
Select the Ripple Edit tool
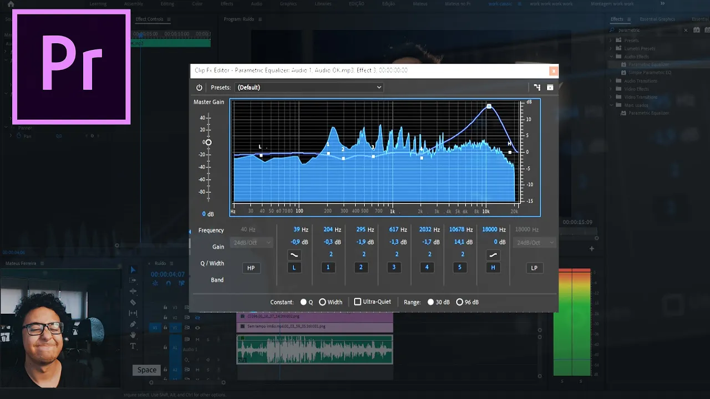click(133, 291)
